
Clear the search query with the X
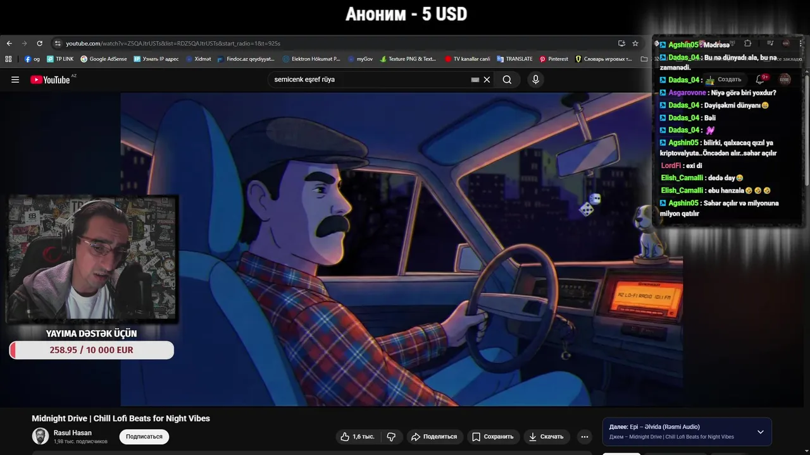pos(487,80)
